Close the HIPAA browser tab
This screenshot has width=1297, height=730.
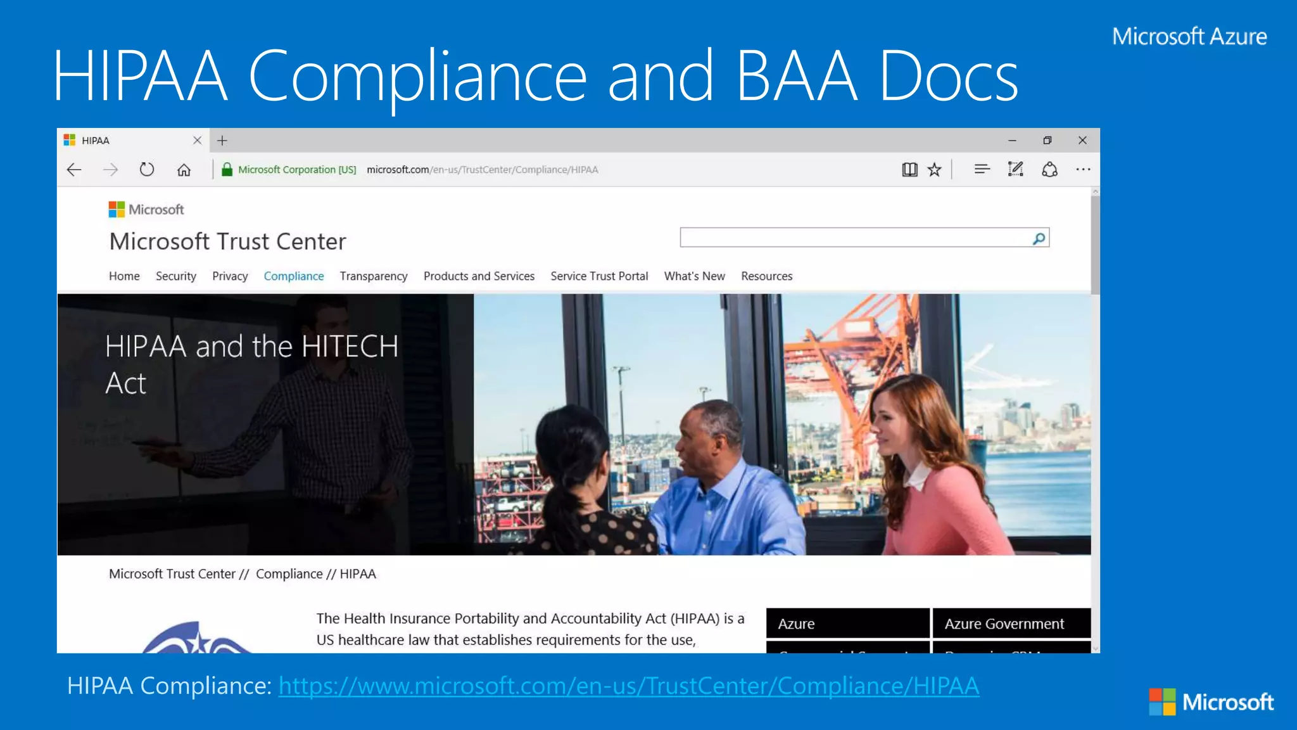(197, 141)
